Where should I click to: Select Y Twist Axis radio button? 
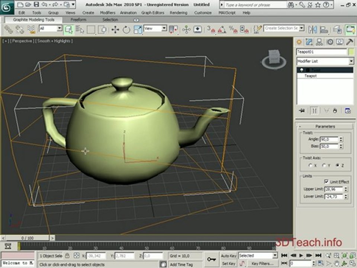click(324, 165)
